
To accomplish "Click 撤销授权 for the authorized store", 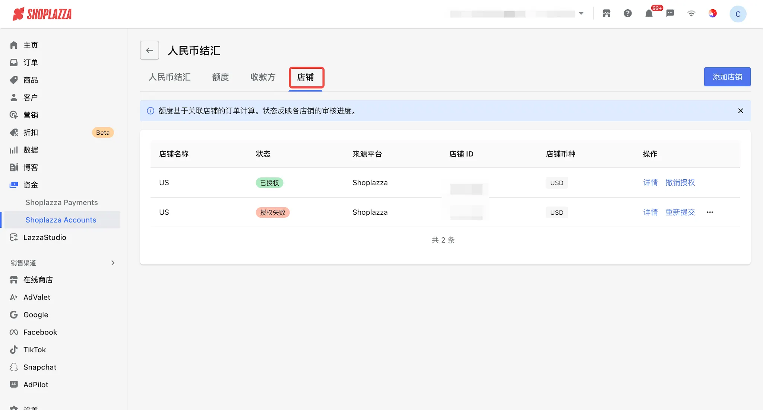I will (680, 183).
